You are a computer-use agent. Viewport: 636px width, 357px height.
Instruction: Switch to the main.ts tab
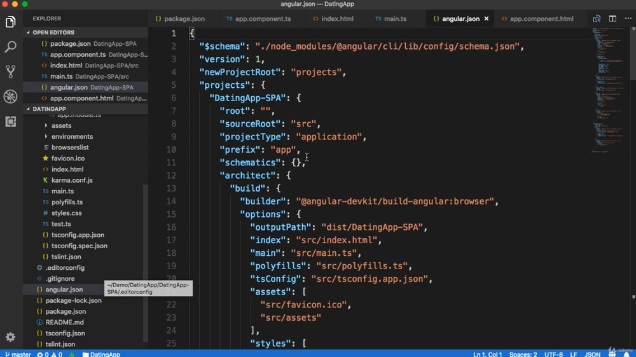click(x=391, y=18)
